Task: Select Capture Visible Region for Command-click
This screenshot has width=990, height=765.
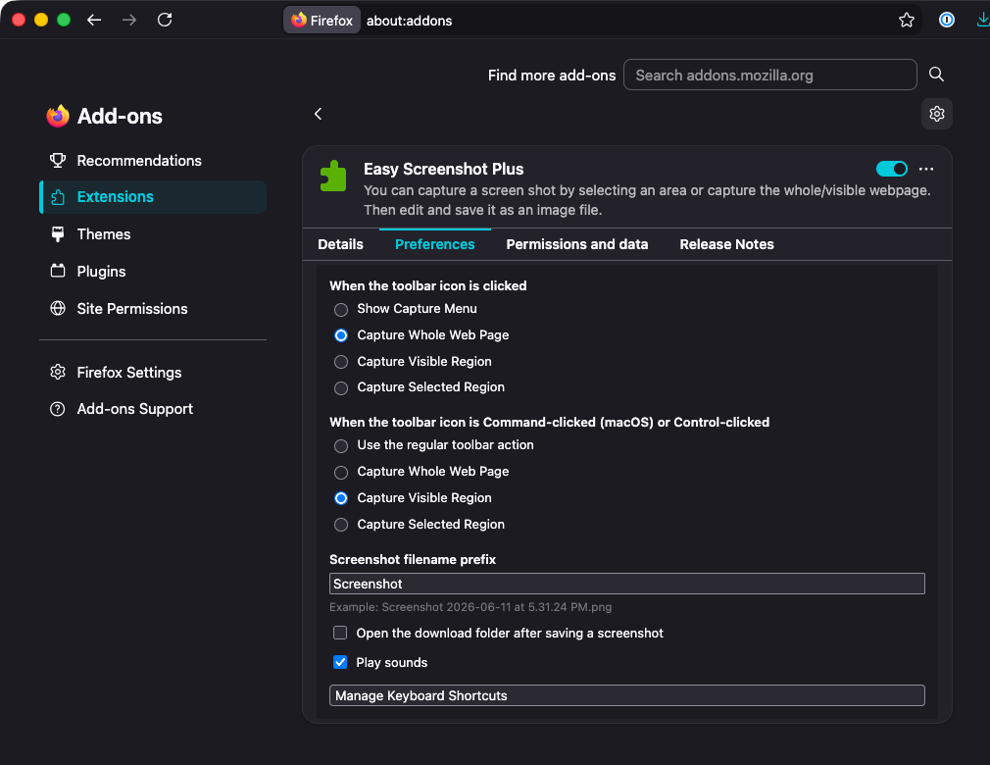Action: [x=341, y=498]
